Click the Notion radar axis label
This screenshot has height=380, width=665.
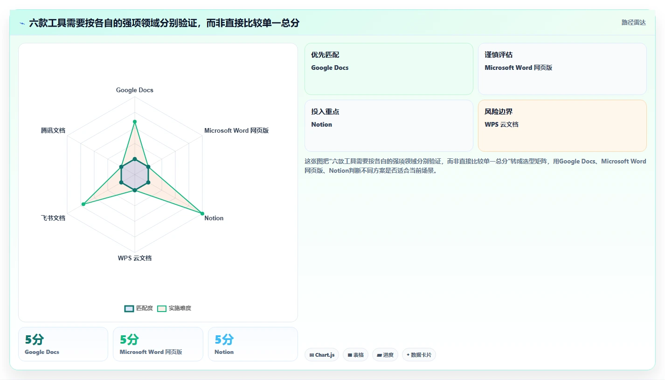coord(214,218)
